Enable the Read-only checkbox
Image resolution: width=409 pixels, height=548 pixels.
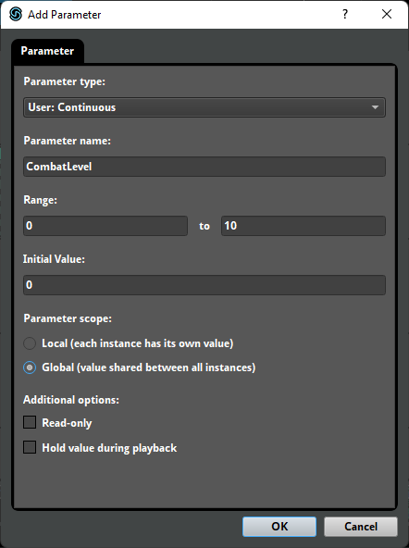[x=30, y=422]
